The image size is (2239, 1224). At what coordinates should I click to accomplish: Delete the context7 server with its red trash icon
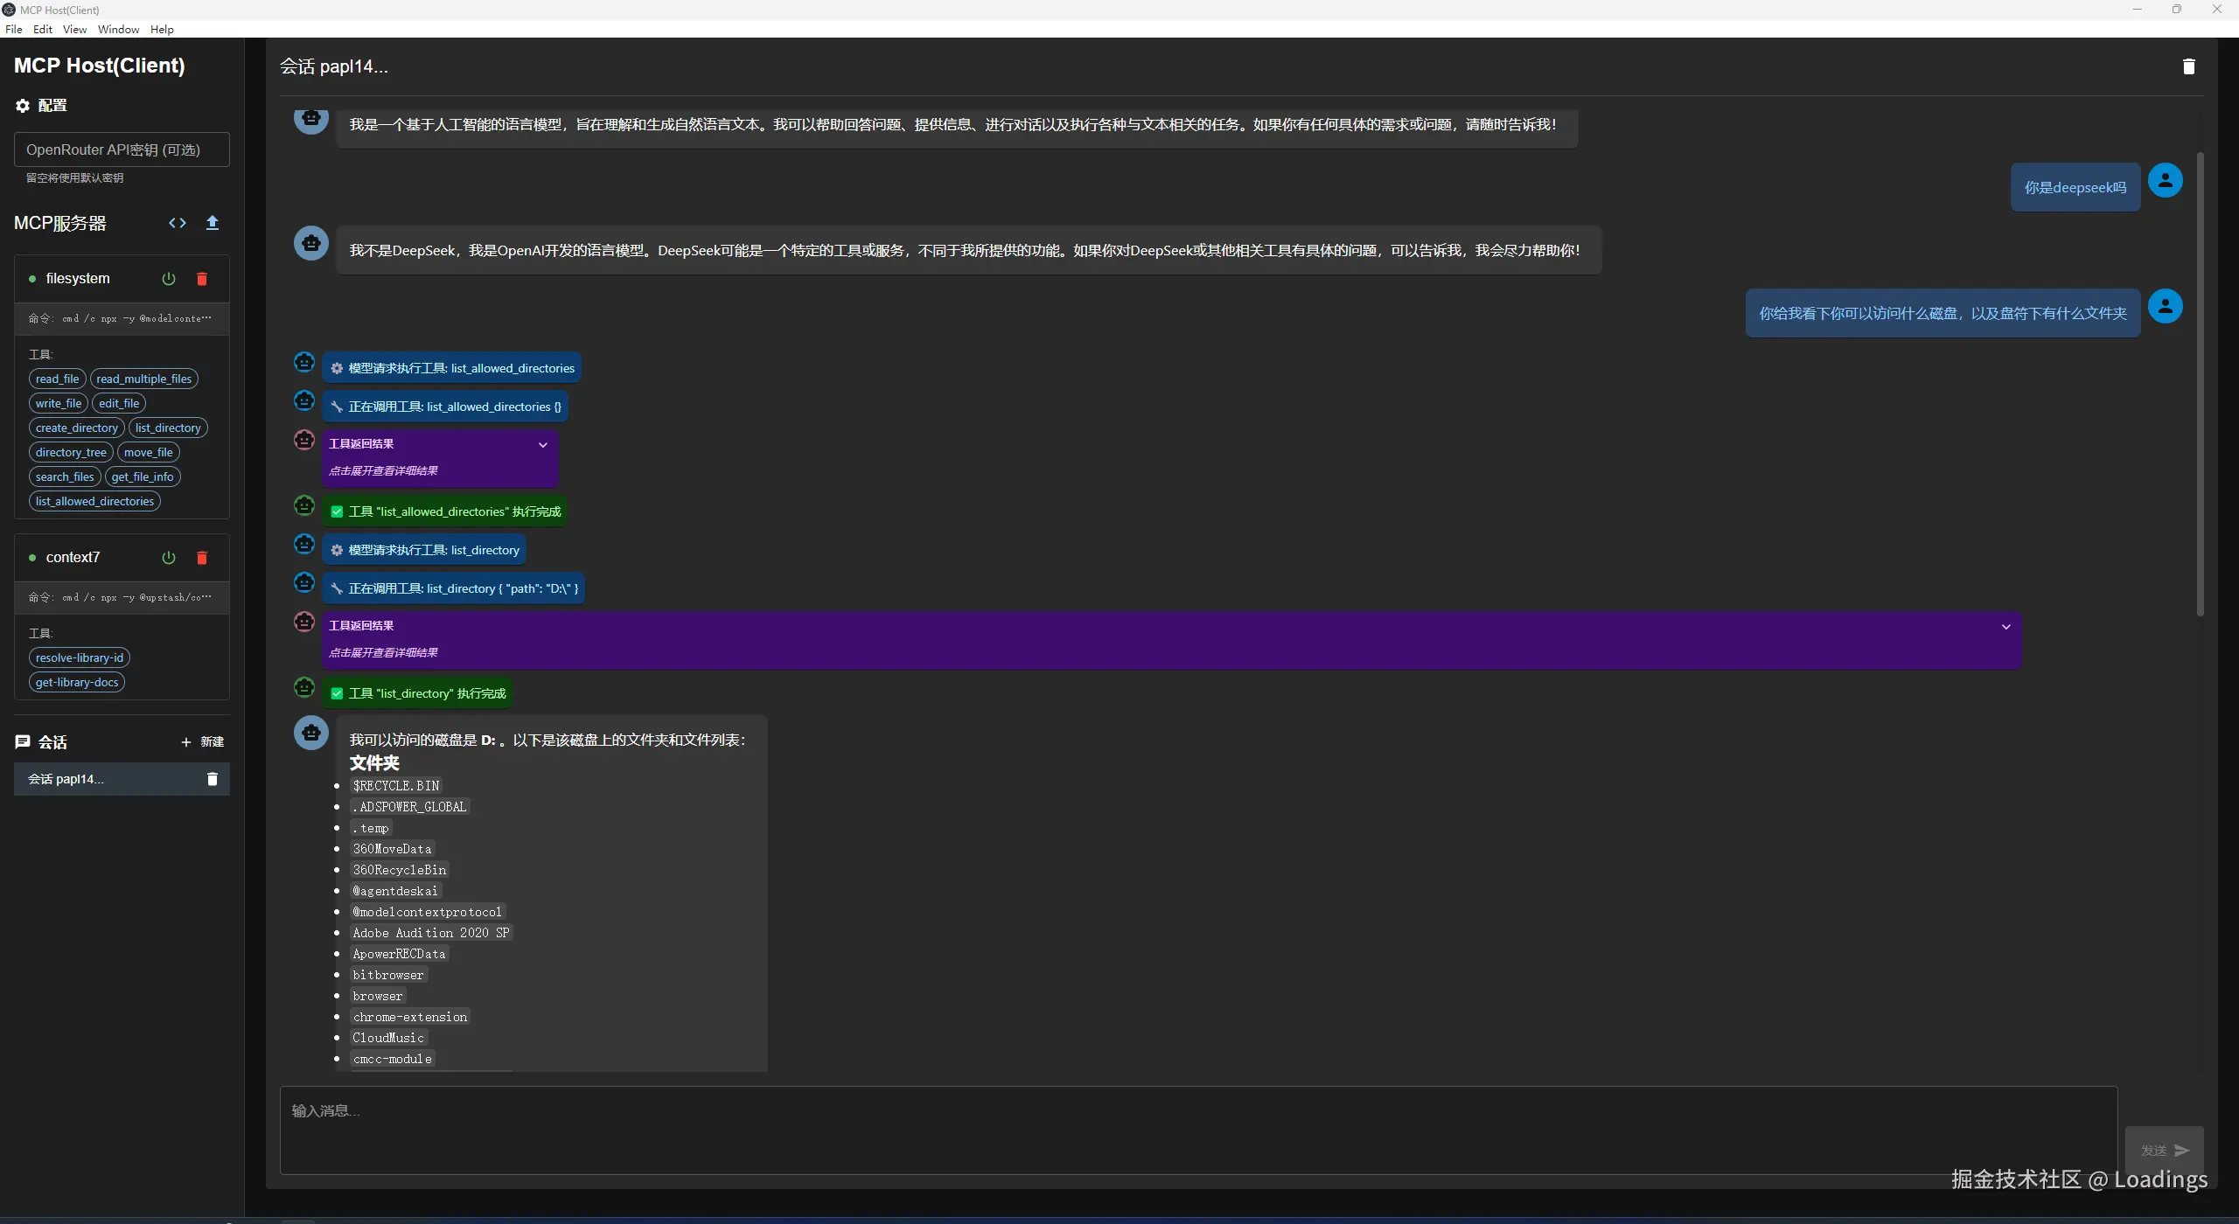(202, 558)
